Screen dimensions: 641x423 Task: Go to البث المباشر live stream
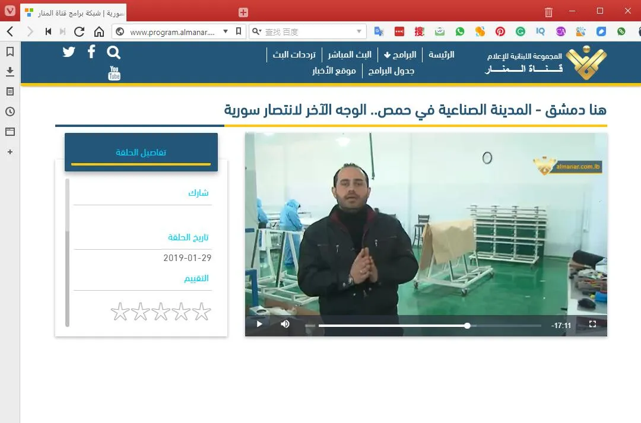[x=350, y=55]
